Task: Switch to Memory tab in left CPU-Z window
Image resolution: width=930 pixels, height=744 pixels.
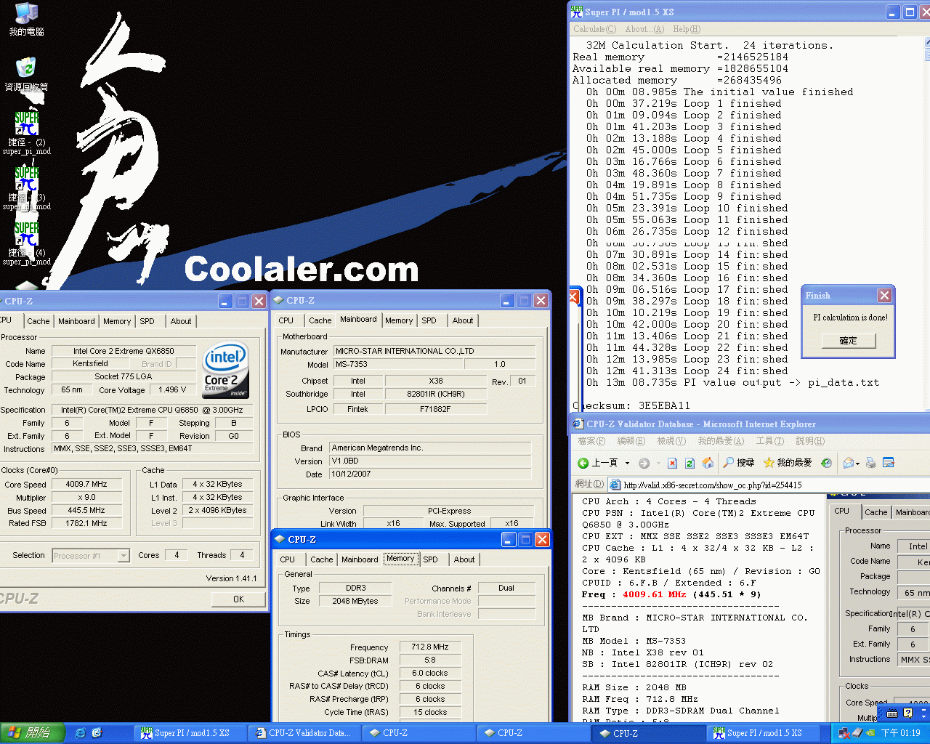Action: pos(117,321)
